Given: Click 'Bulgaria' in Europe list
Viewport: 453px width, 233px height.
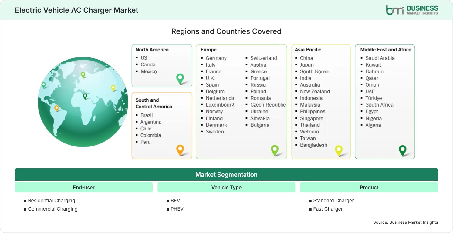Looking at the screenshot, I should coord(260,125).
